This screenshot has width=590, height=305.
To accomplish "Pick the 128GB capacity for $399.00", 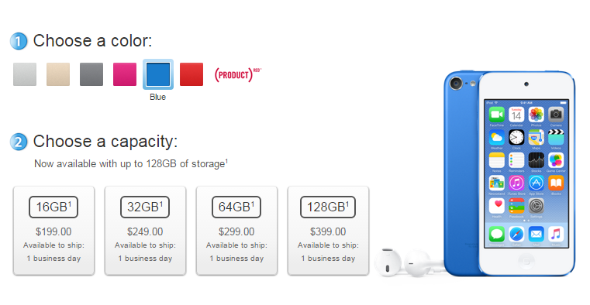I will [328, 231].
